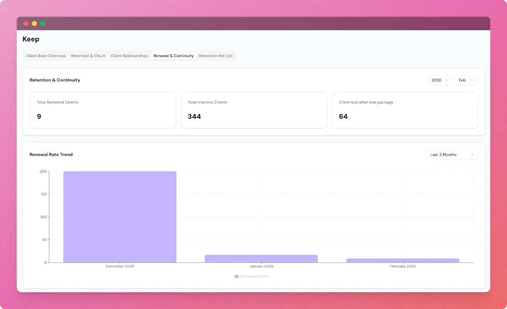Click the Total Renewed Clients card

103,110
